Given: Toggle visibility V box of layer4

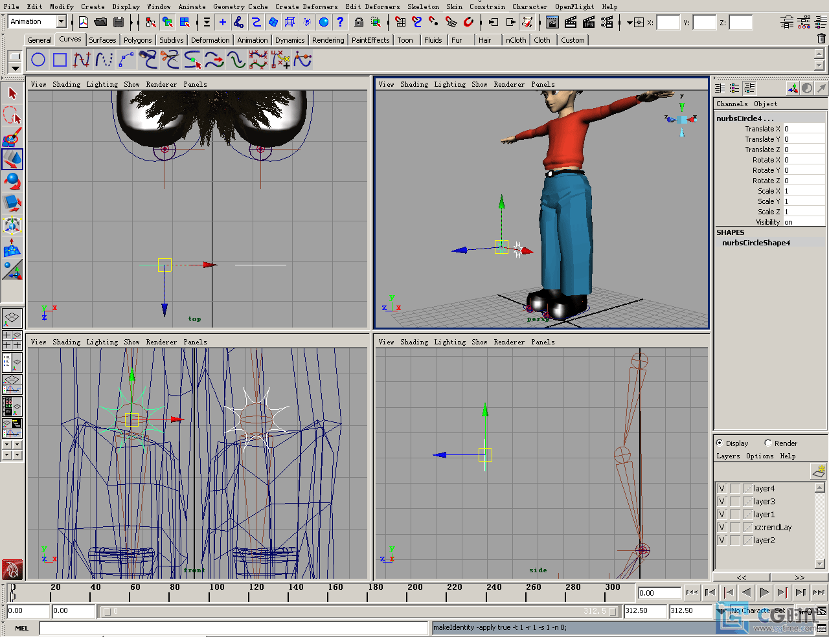Looking at the screenshot, I should (721, 489).
